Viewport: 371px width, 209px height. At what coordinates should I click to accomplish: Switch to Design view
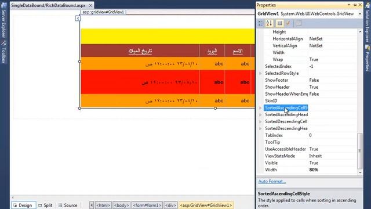pos(23,205)
